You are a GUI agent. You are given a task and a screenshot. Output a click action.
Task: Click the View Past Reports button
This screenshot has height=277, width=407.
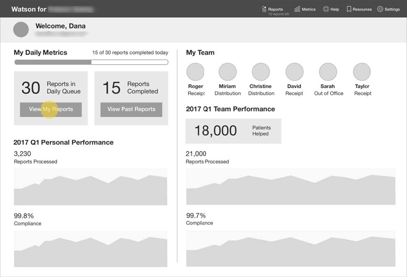[131, 110]
